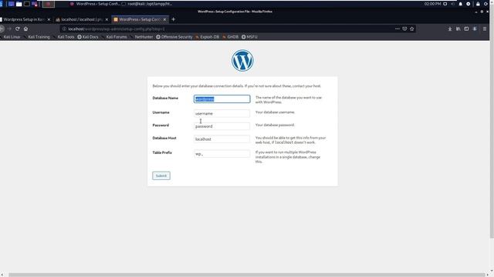494x277 pixels.
Task: Open the Library panel
Action: tap(458, 28)
